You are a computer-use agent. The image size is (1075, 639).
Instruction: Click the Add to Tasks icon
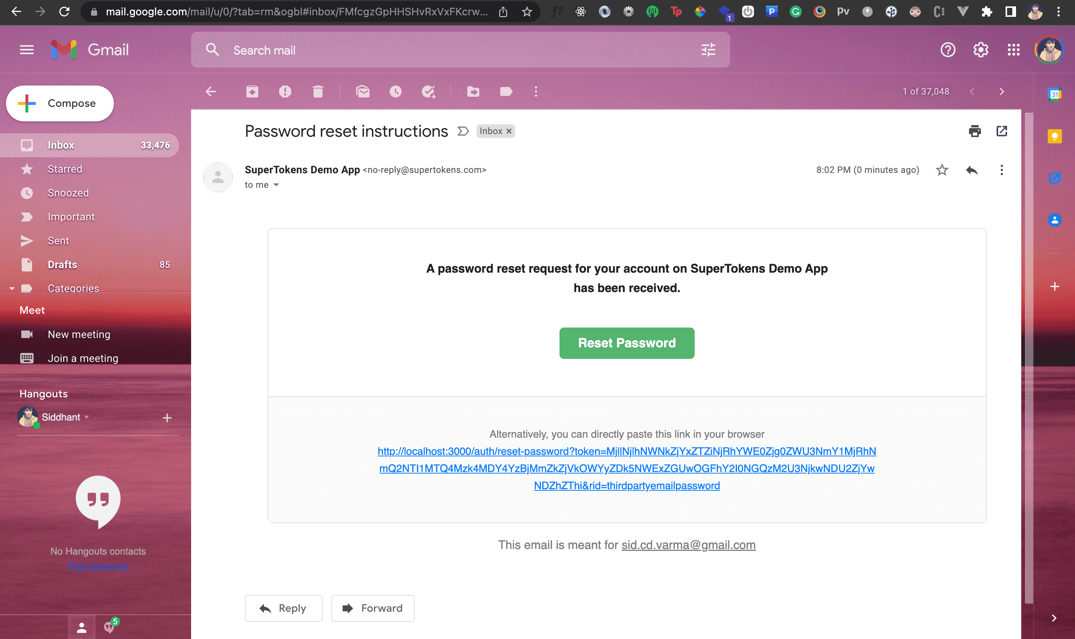pos(428,91)
